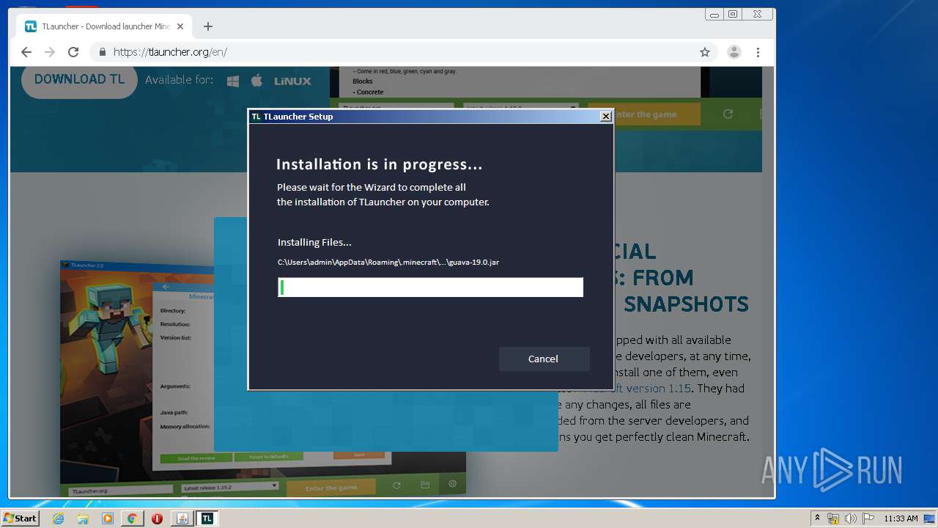Open a new Chrome tab
The height and width of the screenshot is (528, 938).
click(208, 26)
